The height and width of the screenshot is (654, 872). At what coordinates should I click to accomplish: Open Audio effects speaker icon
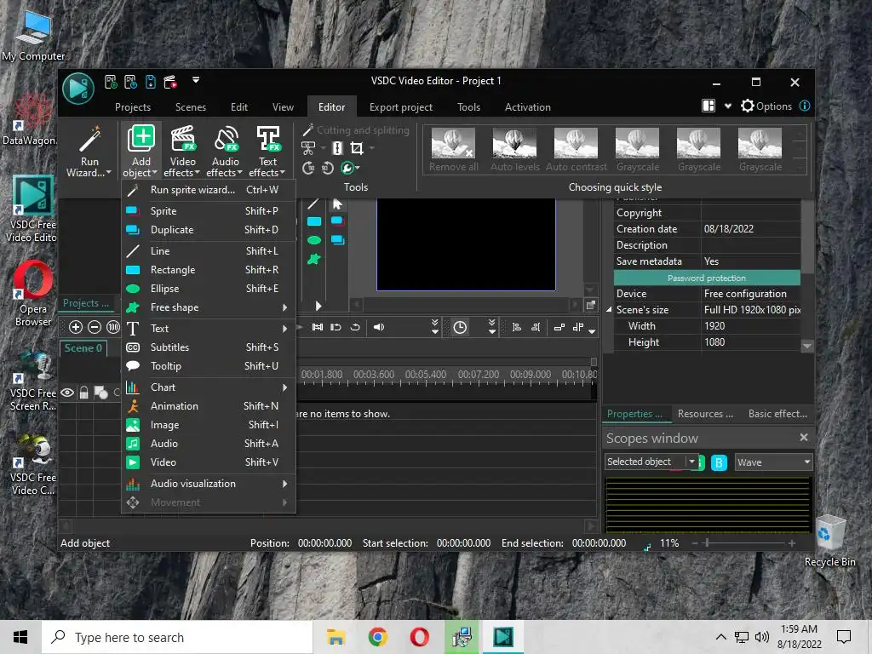227,139
